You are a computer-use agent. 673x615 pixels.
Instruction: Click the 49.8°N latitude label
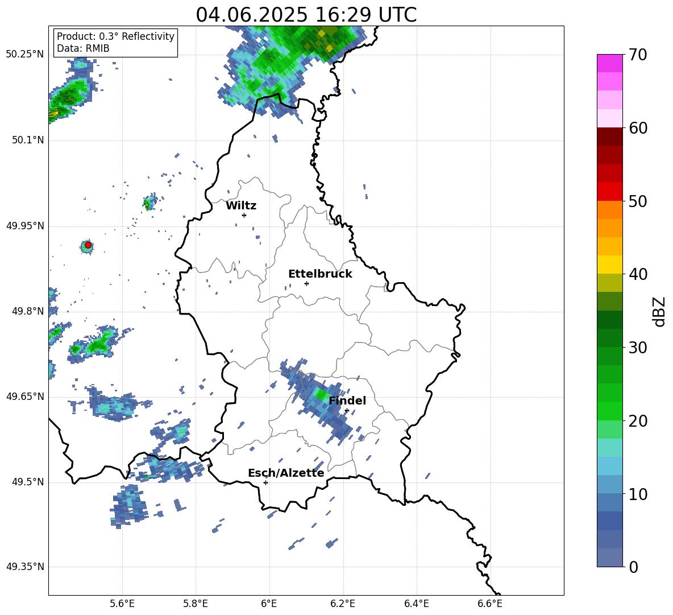point(28,311)
